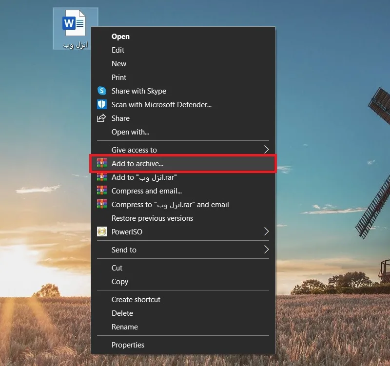Click the Microsoft Defender shield icon
The height and width of the screenshot is (366, 390).
tap(102, 104)
